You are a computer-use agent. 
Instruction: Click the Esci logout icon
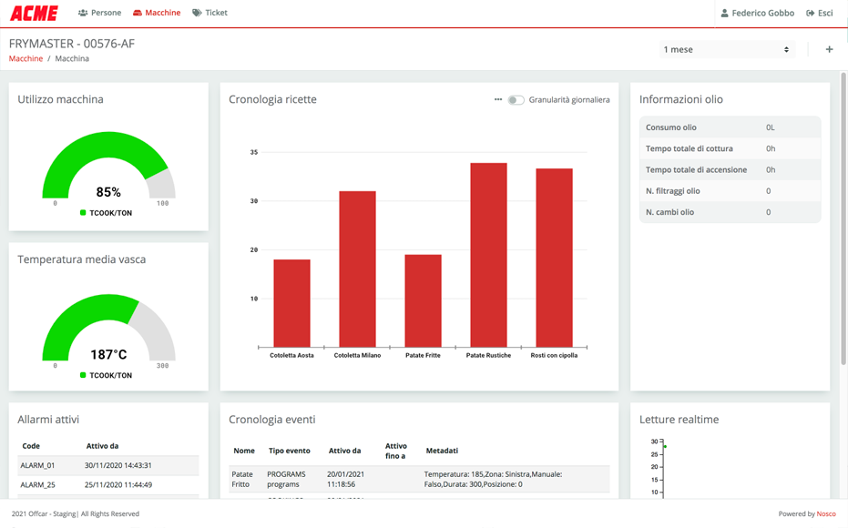811,14
